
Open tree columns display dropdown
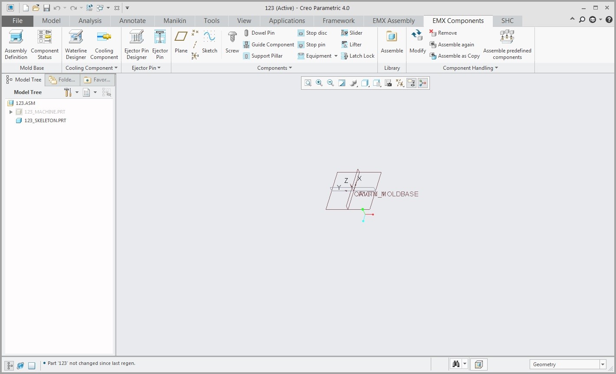(x=95, y=92)
